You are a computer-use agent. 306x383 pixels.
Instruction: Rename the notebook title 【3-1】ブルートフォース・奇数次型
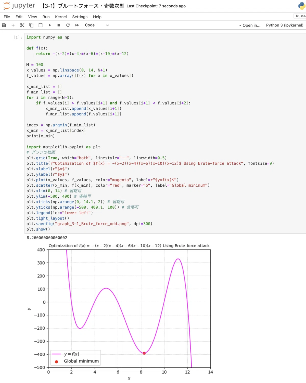83,6
